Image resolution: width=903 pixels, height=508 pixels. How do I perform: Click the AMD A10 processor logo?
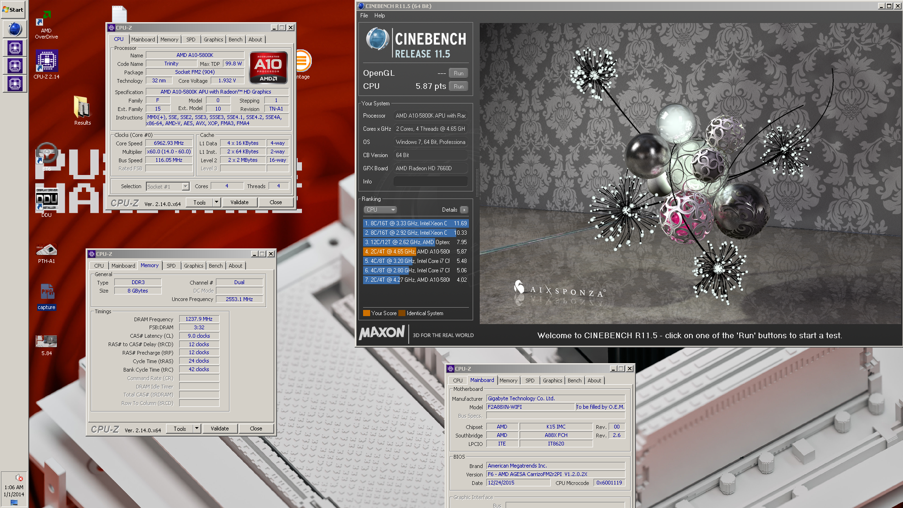coord(268,67)
